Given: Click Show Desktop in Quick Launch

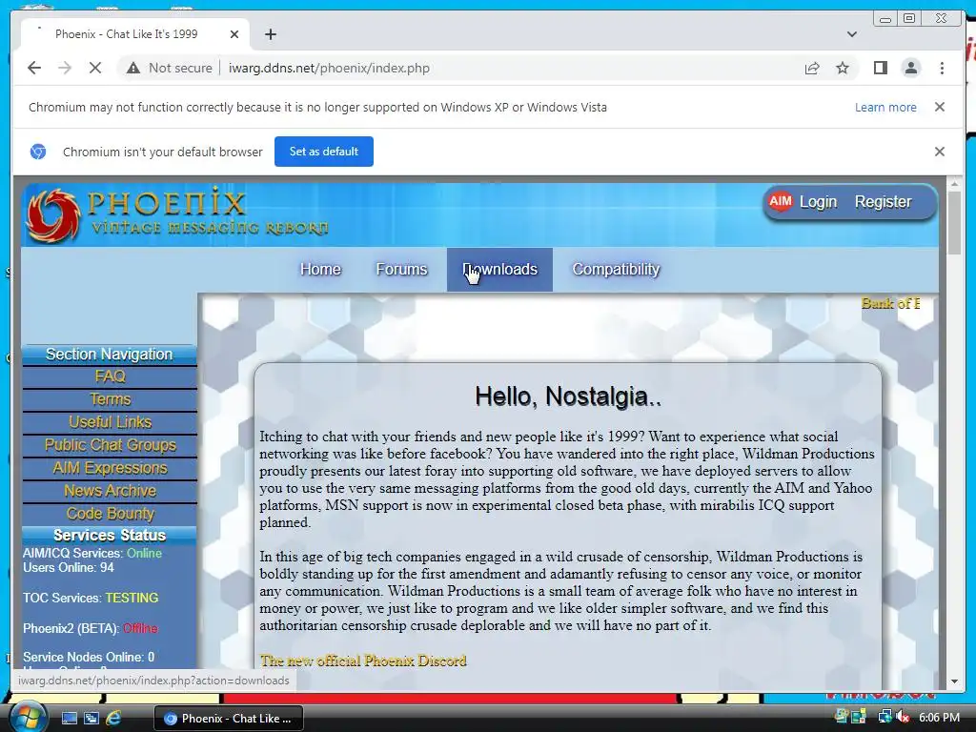Looking at the screenshot, I should 69,719.
